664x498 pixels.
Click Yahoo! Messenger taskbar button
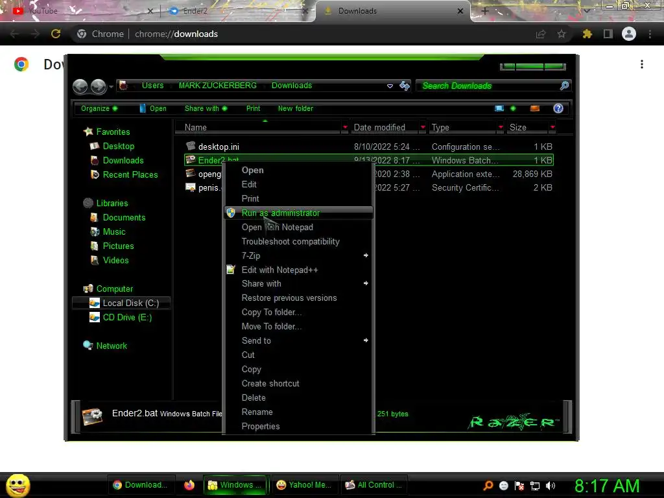pyautogui.click(x=305, y=485)
